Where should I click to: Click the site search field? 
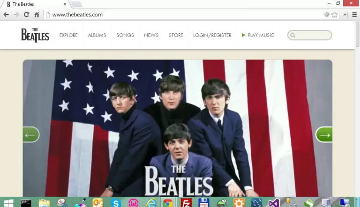click(x=309, y=35)
